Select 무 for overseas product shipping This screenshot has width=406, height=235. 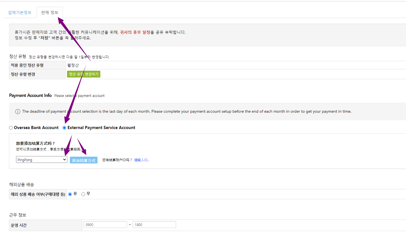(x=83, y=194)
